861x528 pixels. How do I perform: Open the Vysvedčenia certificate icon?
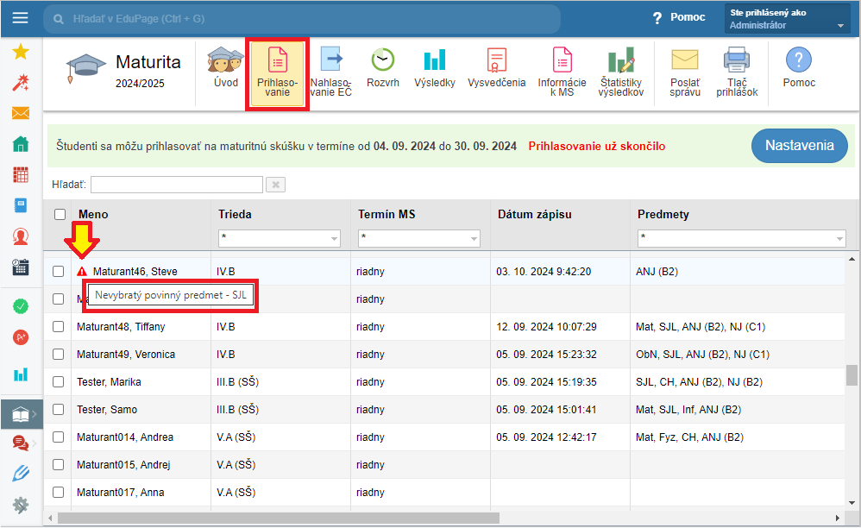pos(496,60)
